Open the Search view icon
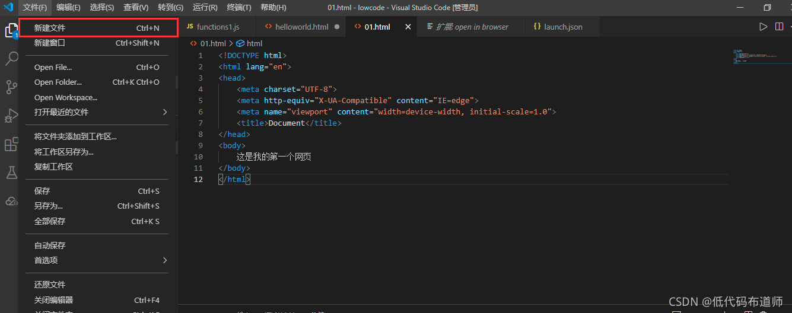Image resolution: width=792 pixels, height=313 pixels. 11,59
